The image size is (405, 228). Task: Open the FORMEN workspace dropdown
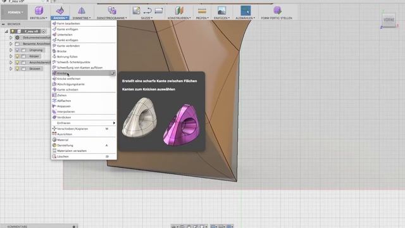[x=15, y=12]
